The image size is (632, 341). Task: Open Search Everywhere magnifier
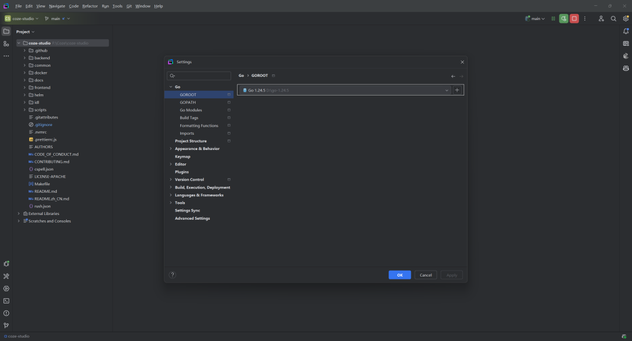click(613, 19)
